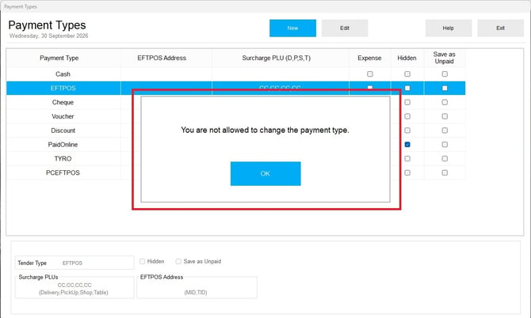
Task: Select the TYRO payment type row
Action: (63, 158)
